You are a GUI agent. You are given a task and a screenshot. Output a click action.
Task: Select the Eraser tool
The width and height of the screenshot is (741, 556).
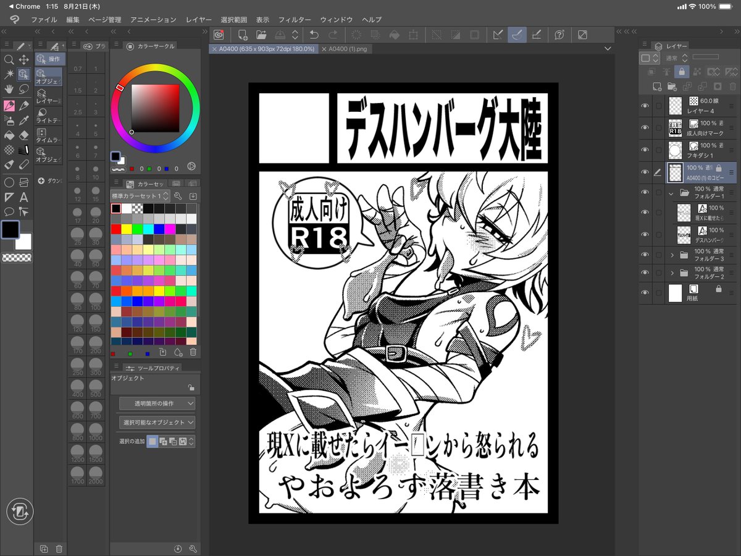[x=23, y=135]
